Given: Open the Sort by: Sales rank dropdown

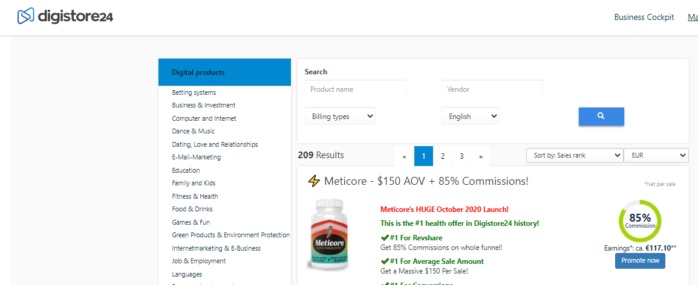Looking at the screenshot, I should 574,156.
